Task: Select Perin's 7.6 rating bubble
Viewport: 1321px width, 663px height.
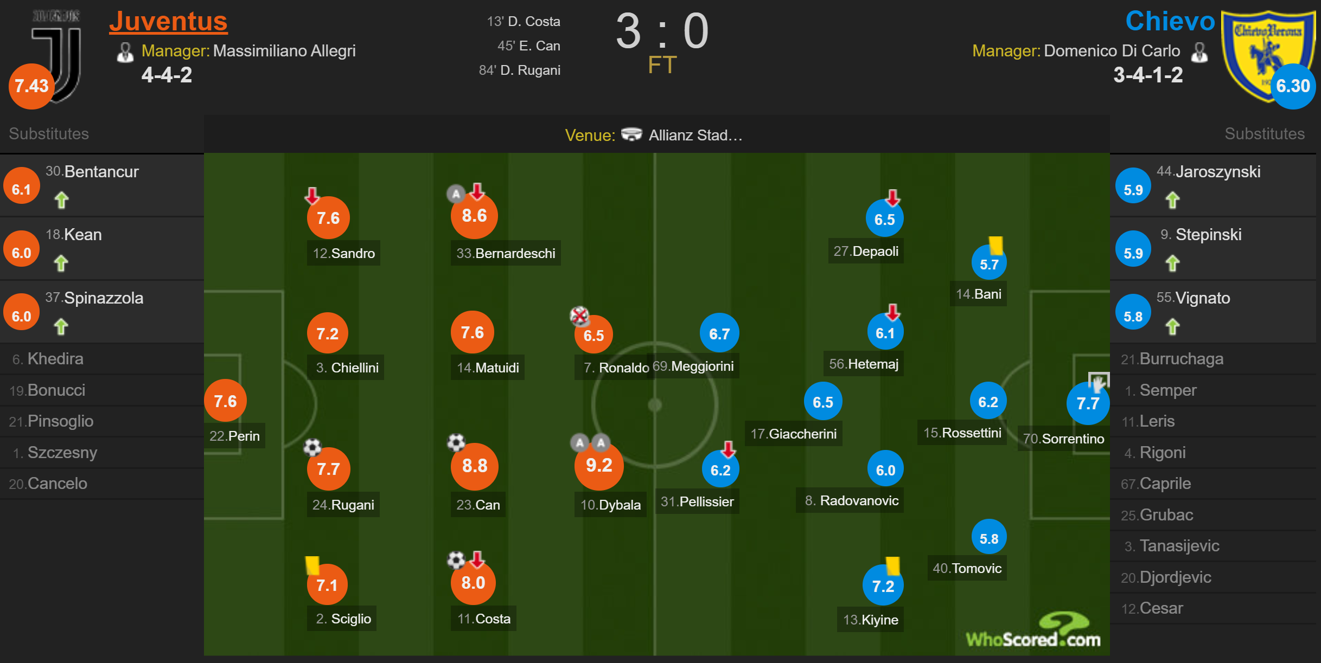Action: (x=225, y=401)
